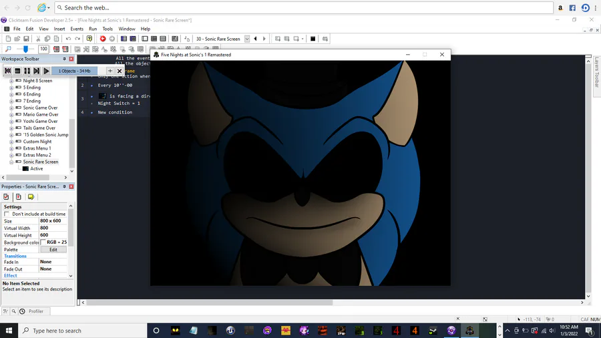Click the Fade In value None
The image size is (601, 338).
tap(45, 262)
